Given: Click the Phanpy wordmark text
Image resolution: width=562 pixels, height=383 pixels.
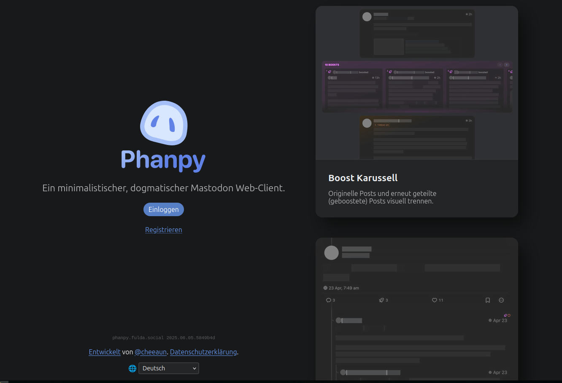Looking at the screenshot, I should [x=163, y=160].
